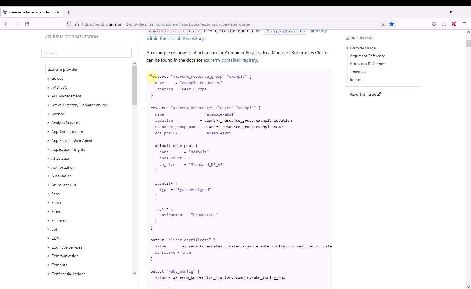Click the page scrollbar down arrow
Screen dimensions: 471x289
point(468,287)
